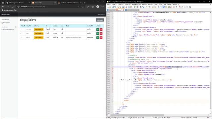Collapse the code fold marker at line 174
The width and height of the screenshot is (212, 119).
click(113, 84)
